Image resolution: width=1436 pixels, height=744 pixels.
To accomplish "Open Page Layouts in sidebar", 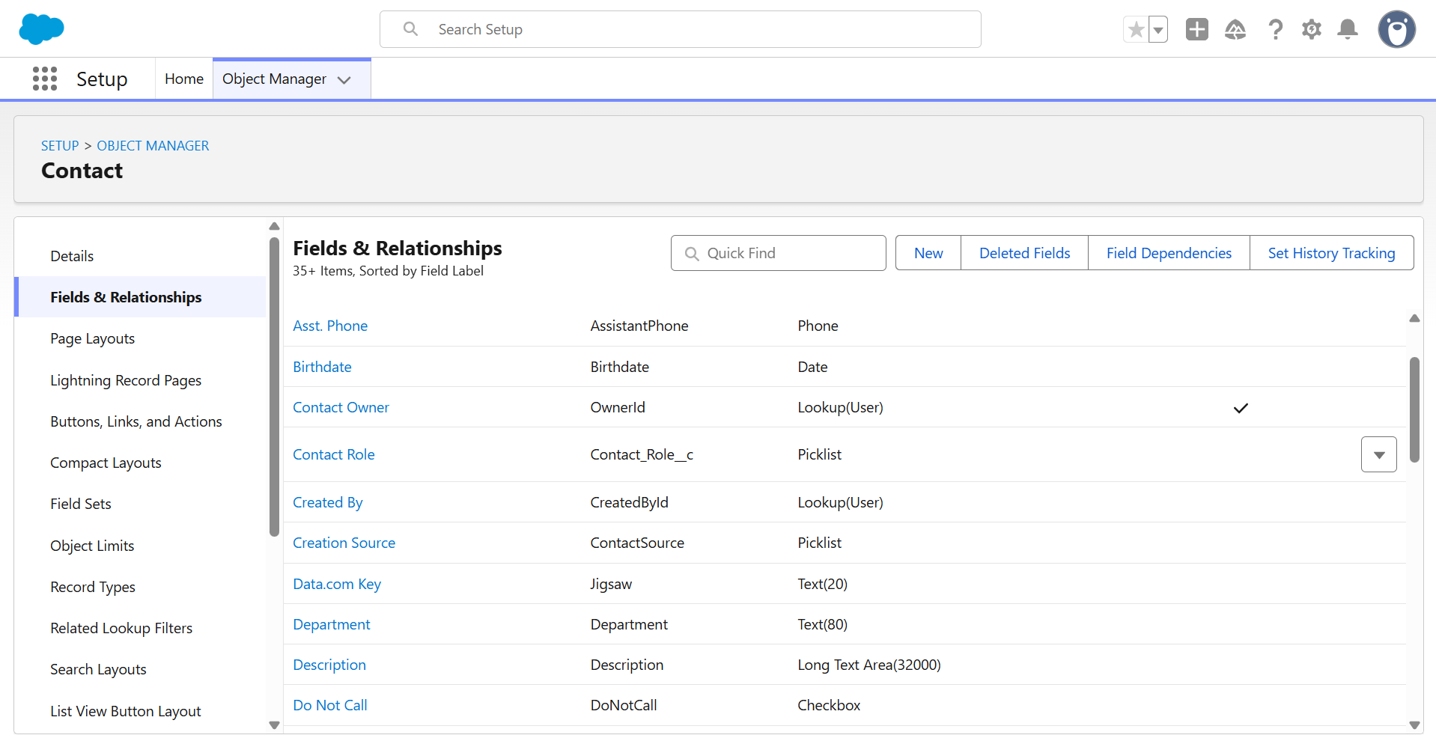I will [x=140, y=338].
